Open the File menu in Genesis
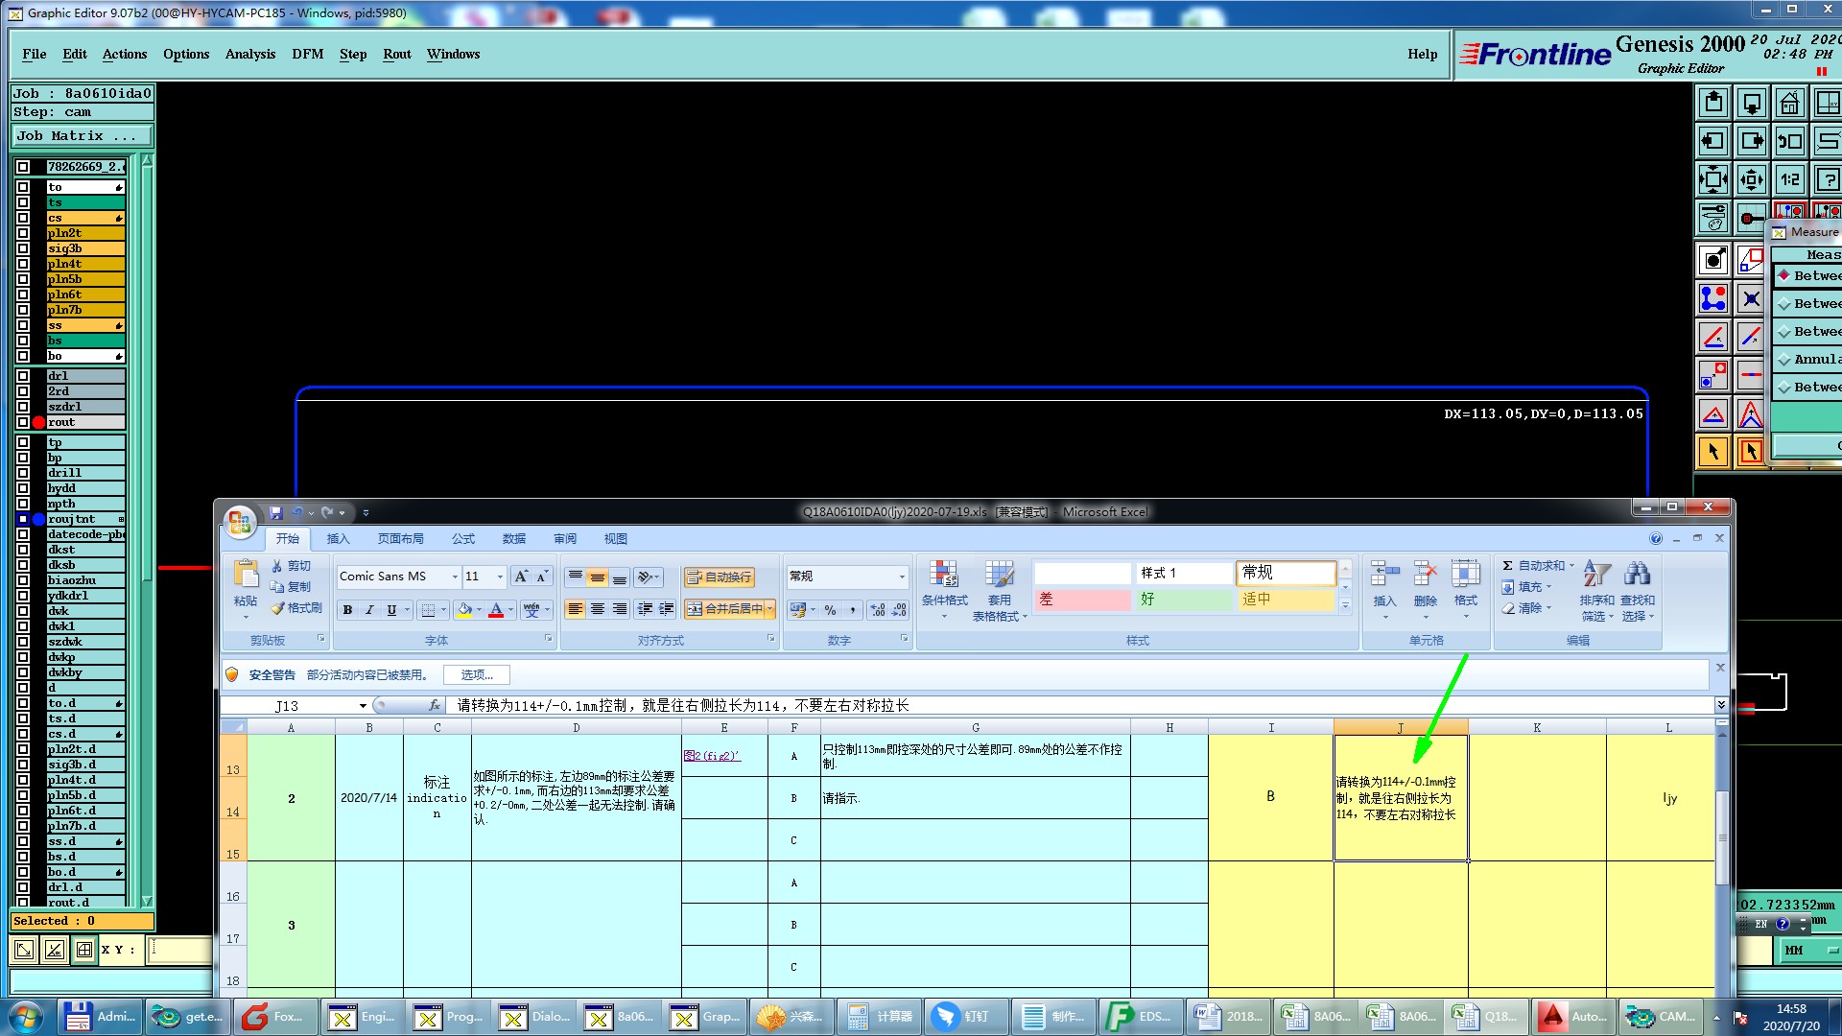This screenshot has width=1842, height=1036. click(35, 55)
